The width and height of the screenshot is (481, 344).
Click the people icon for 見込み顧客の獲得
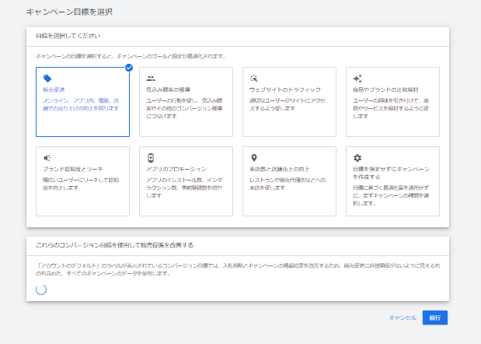pyautogui.click(x=151, y=79)
